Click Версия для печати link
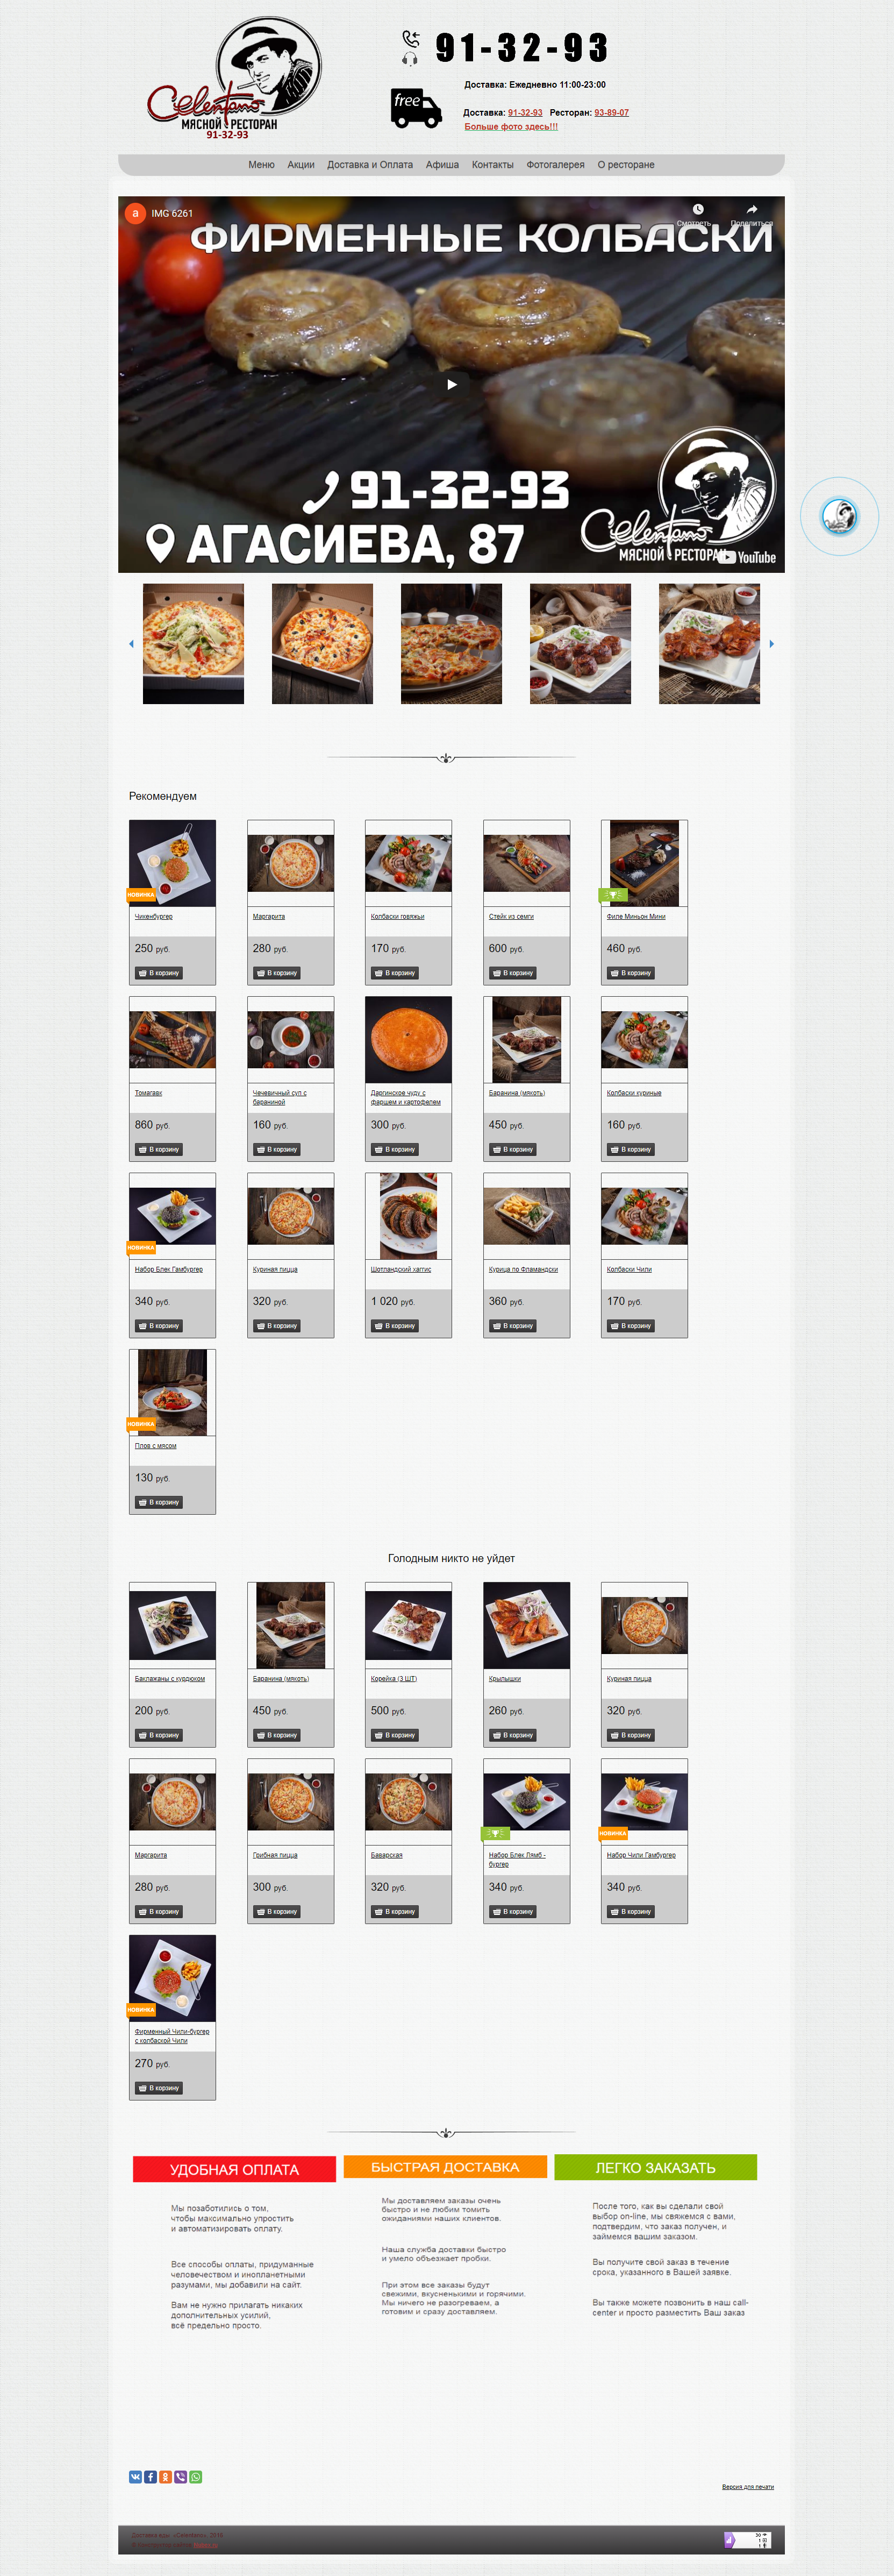This screenshot has height=2576, width=894. 747,2487
